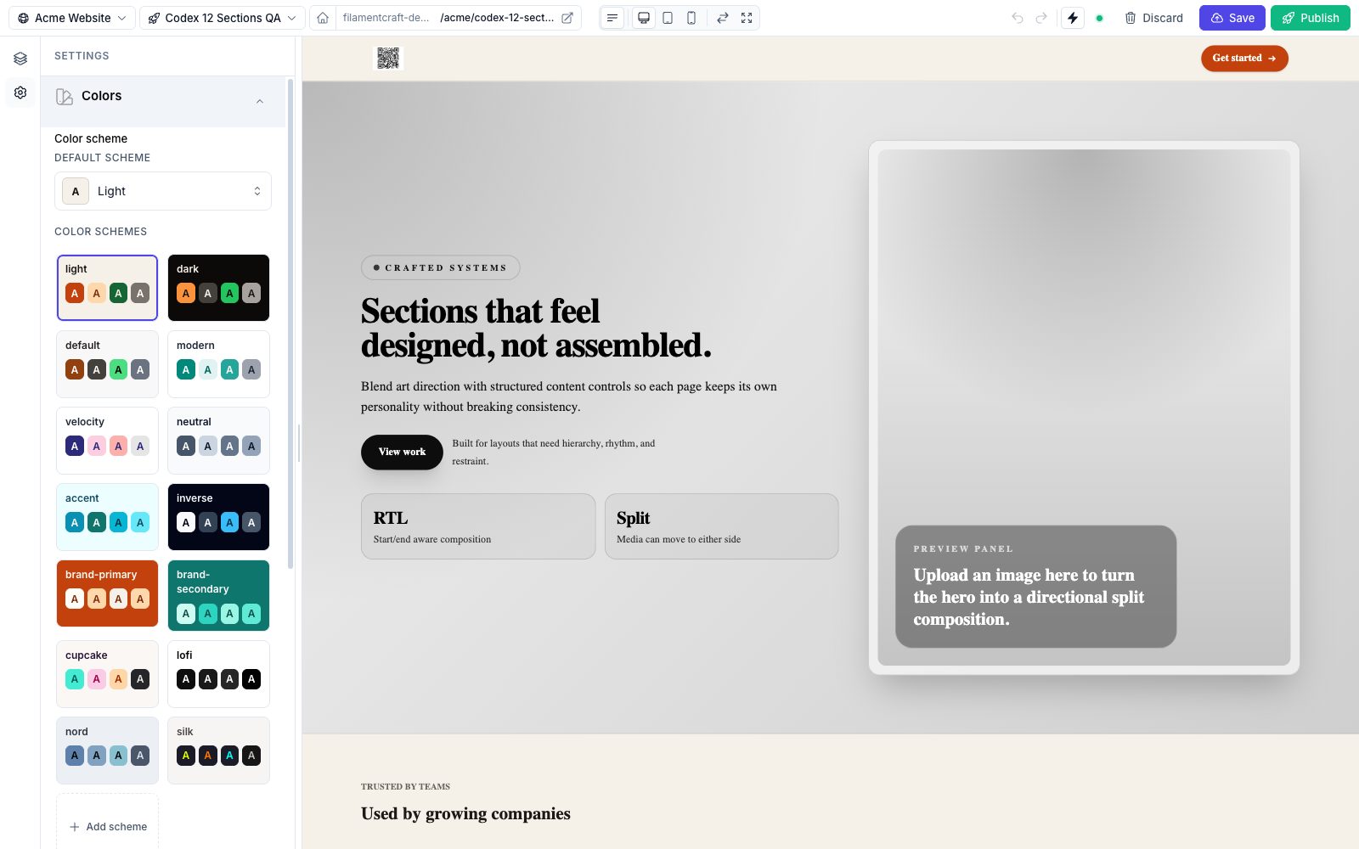Click the Get started button
The image size is (1359, 849).
[x=1244, y=58]
